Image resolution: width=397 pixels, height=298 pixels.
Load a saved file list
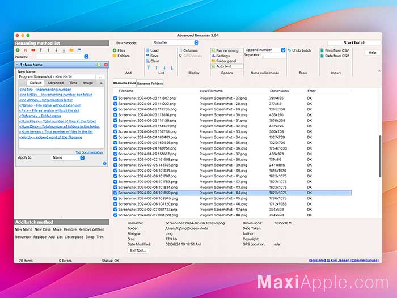[152, 50]
